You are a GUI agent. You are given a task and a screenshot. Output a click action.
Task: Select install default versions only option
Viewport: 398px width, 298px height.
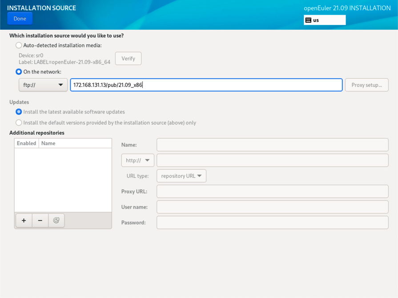(19, 123)
